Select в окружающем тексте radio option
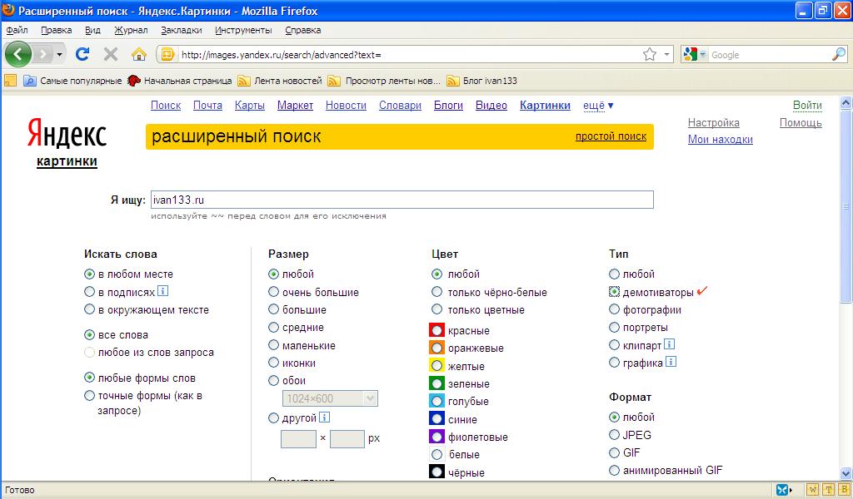Viewport: 853px width, 499px height. point(90,309)
